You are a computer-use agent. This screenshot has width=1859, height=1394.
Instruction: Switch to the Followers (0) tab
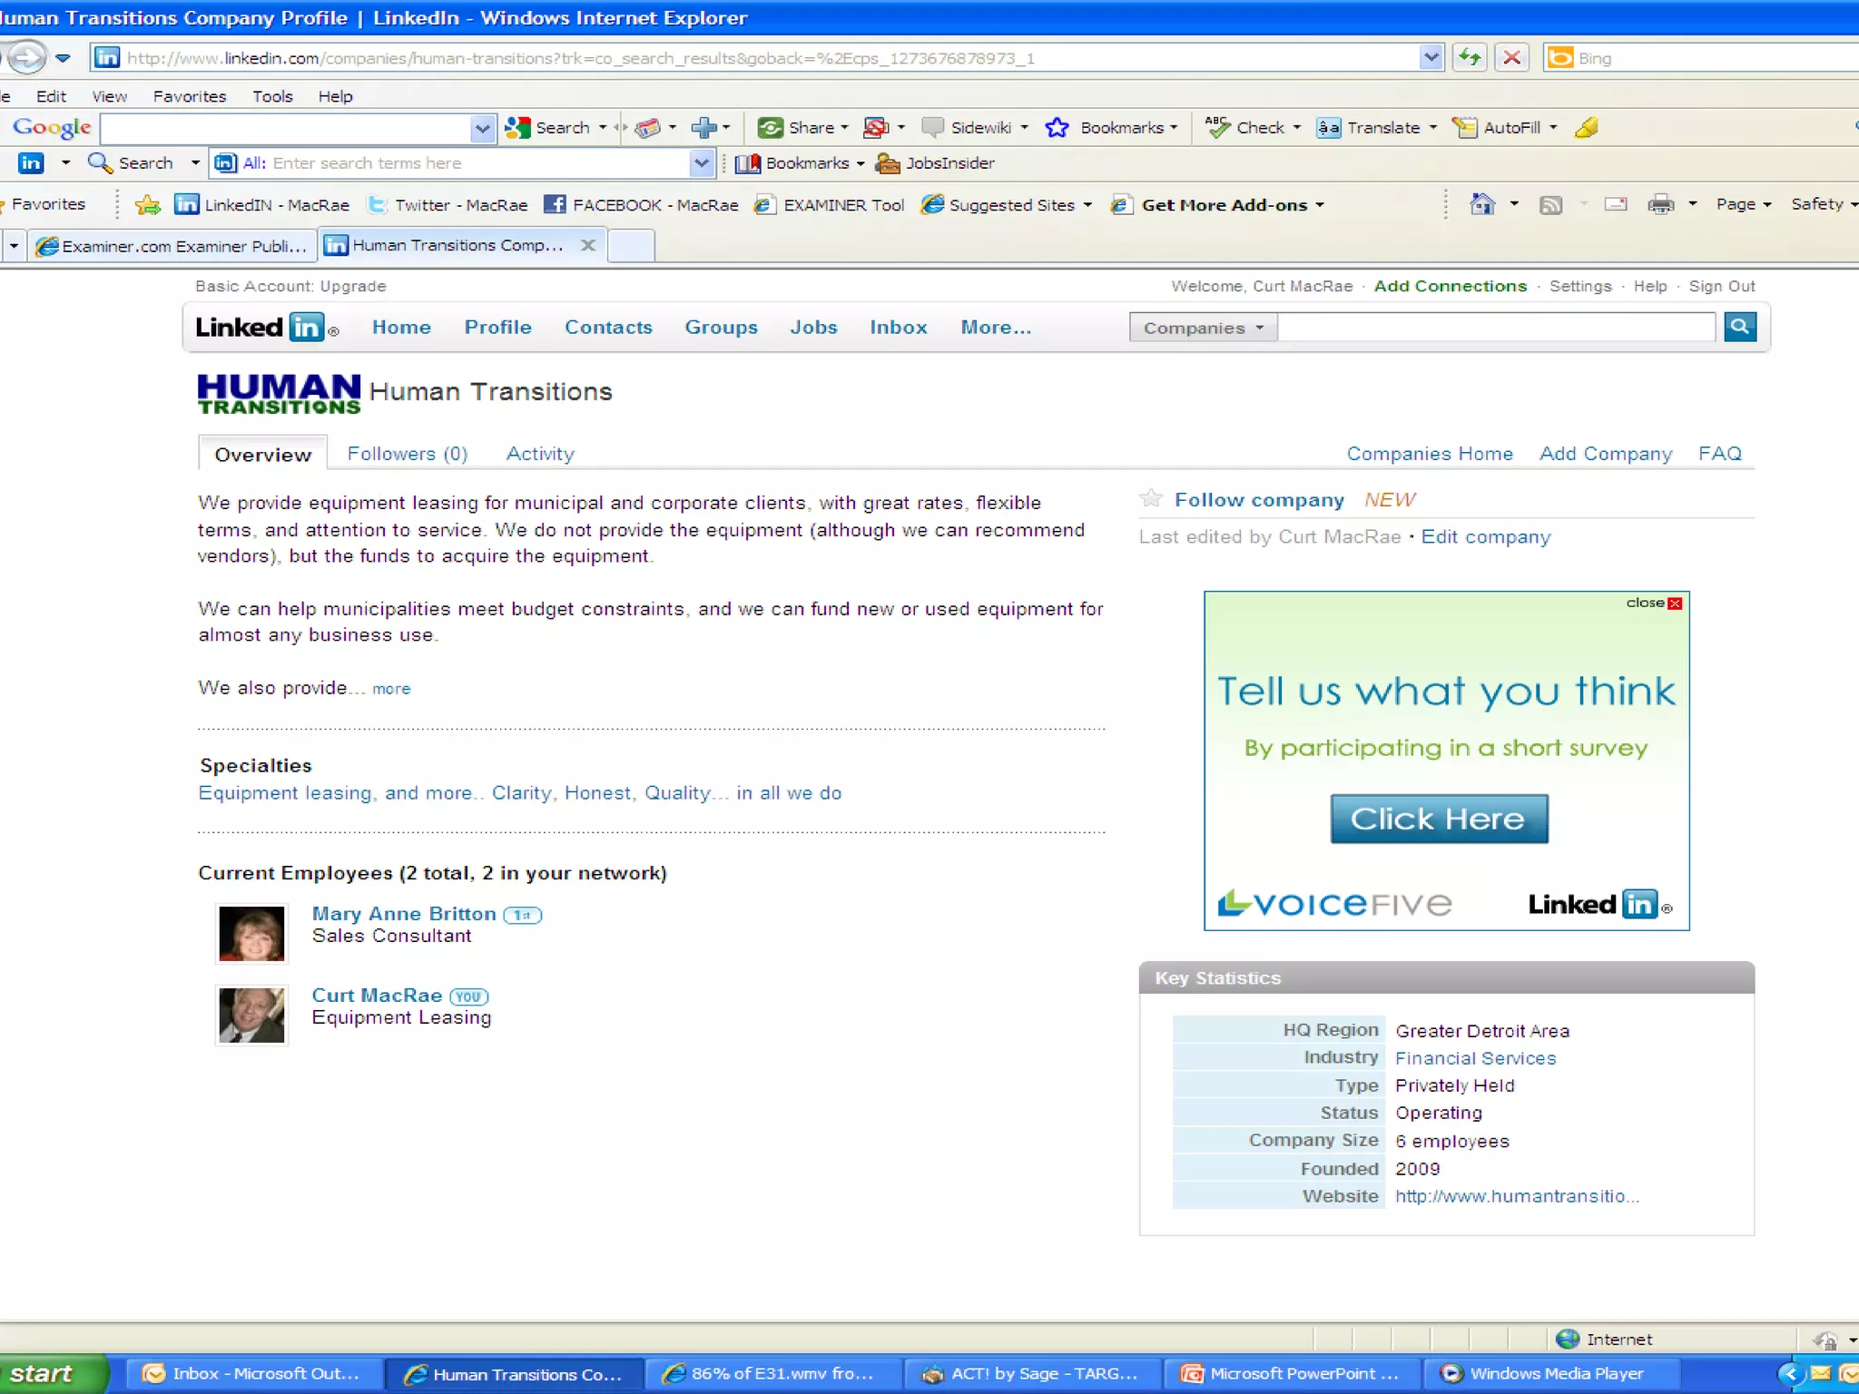(408, 454)
